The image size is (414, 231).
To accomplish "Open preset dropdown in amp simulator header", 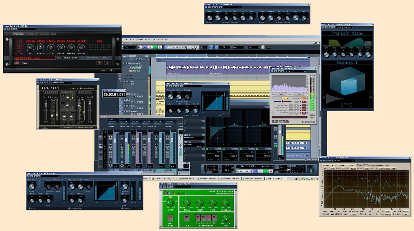I will pos(345,27).
